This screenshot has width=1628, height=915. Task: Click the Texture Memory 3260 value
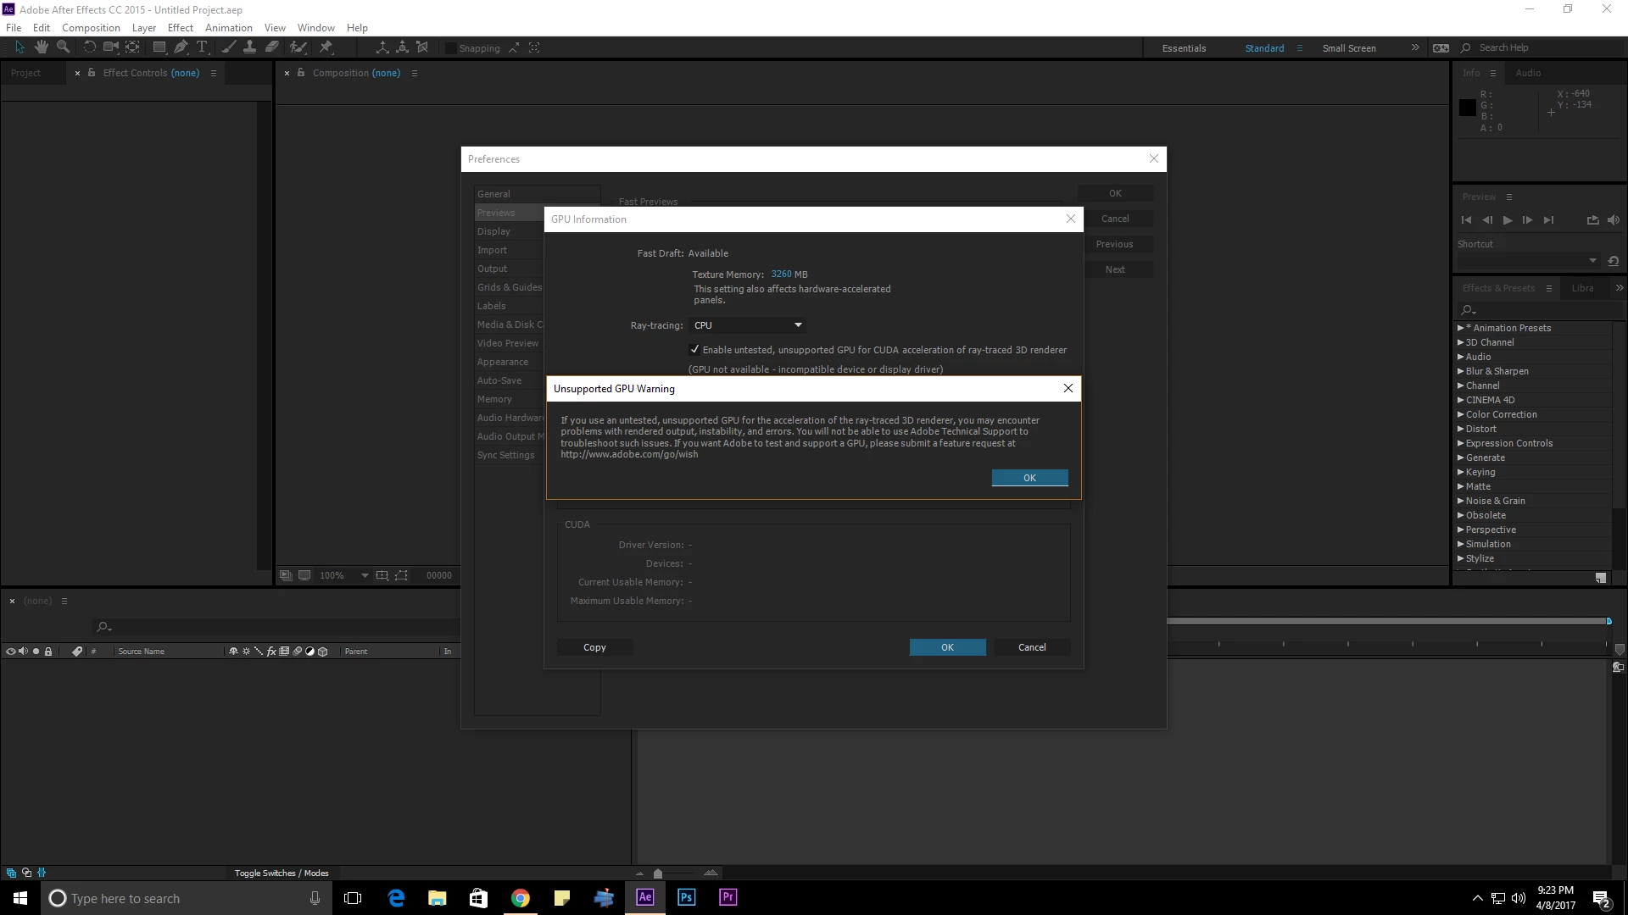pyautogui.click(x=781, y=274)
